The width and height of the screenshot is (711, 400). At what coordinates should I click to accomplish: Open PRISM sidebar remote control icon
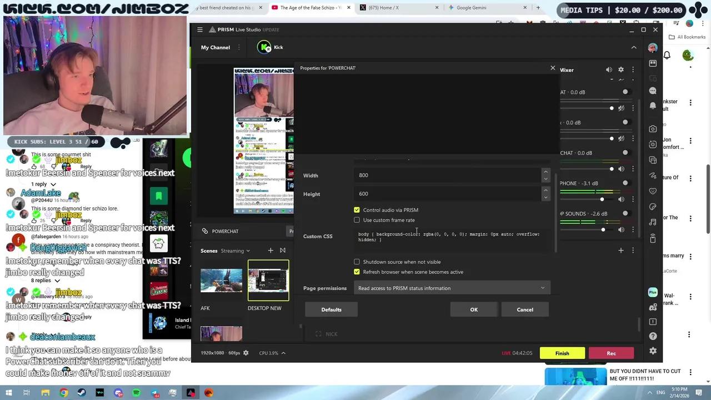653,238
